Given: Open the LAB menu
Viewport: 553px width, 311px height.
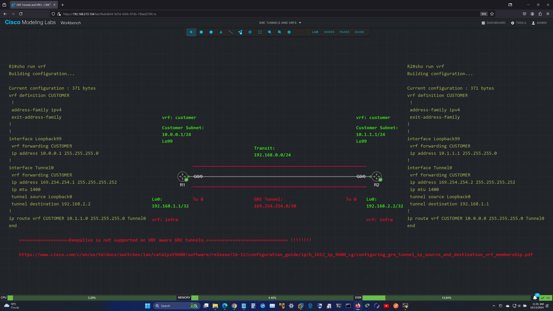Looking at the screenshot, I should click(x=315, y=32).
